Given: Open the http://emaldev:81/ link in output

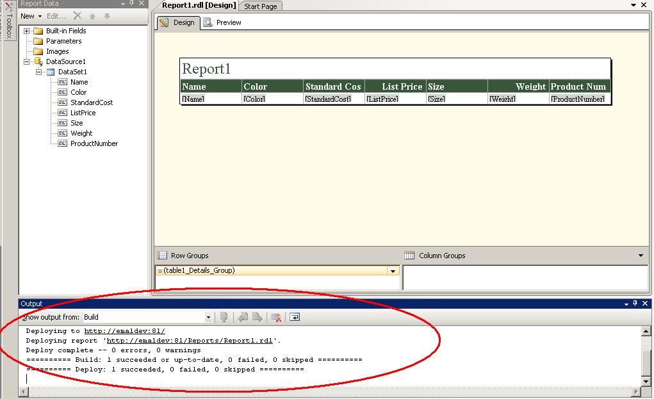Looking at the screenshot, I should 125,331.
